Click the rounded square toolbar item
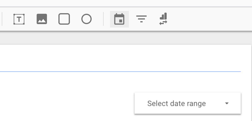The image size is (252, 121). [x=64, y=19]
